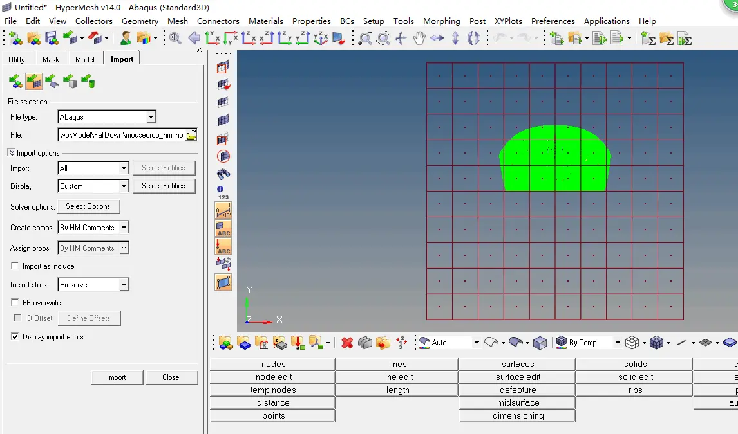The image size is (738, 434).
Task: Click the Circle Zoom magnifier icon
Action: 383,38
